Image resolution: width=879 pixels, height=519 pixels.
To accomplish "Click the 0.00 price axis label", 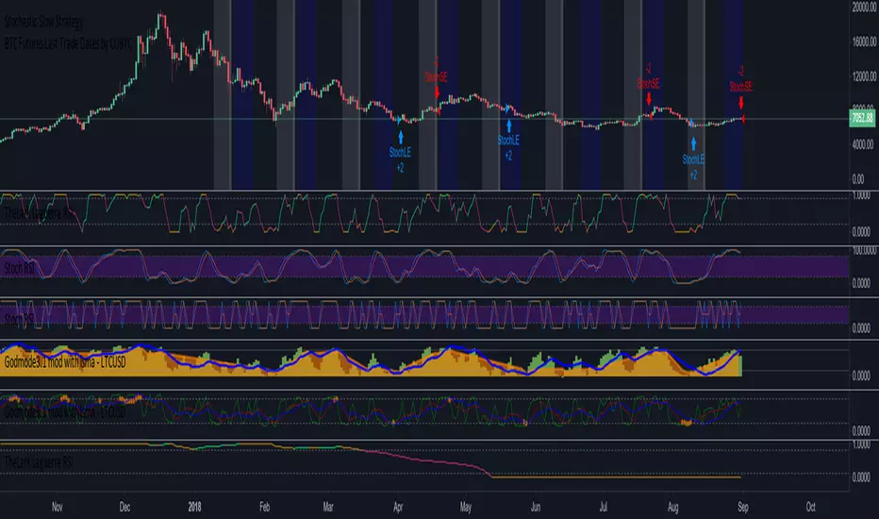I will tap(858, 179).
